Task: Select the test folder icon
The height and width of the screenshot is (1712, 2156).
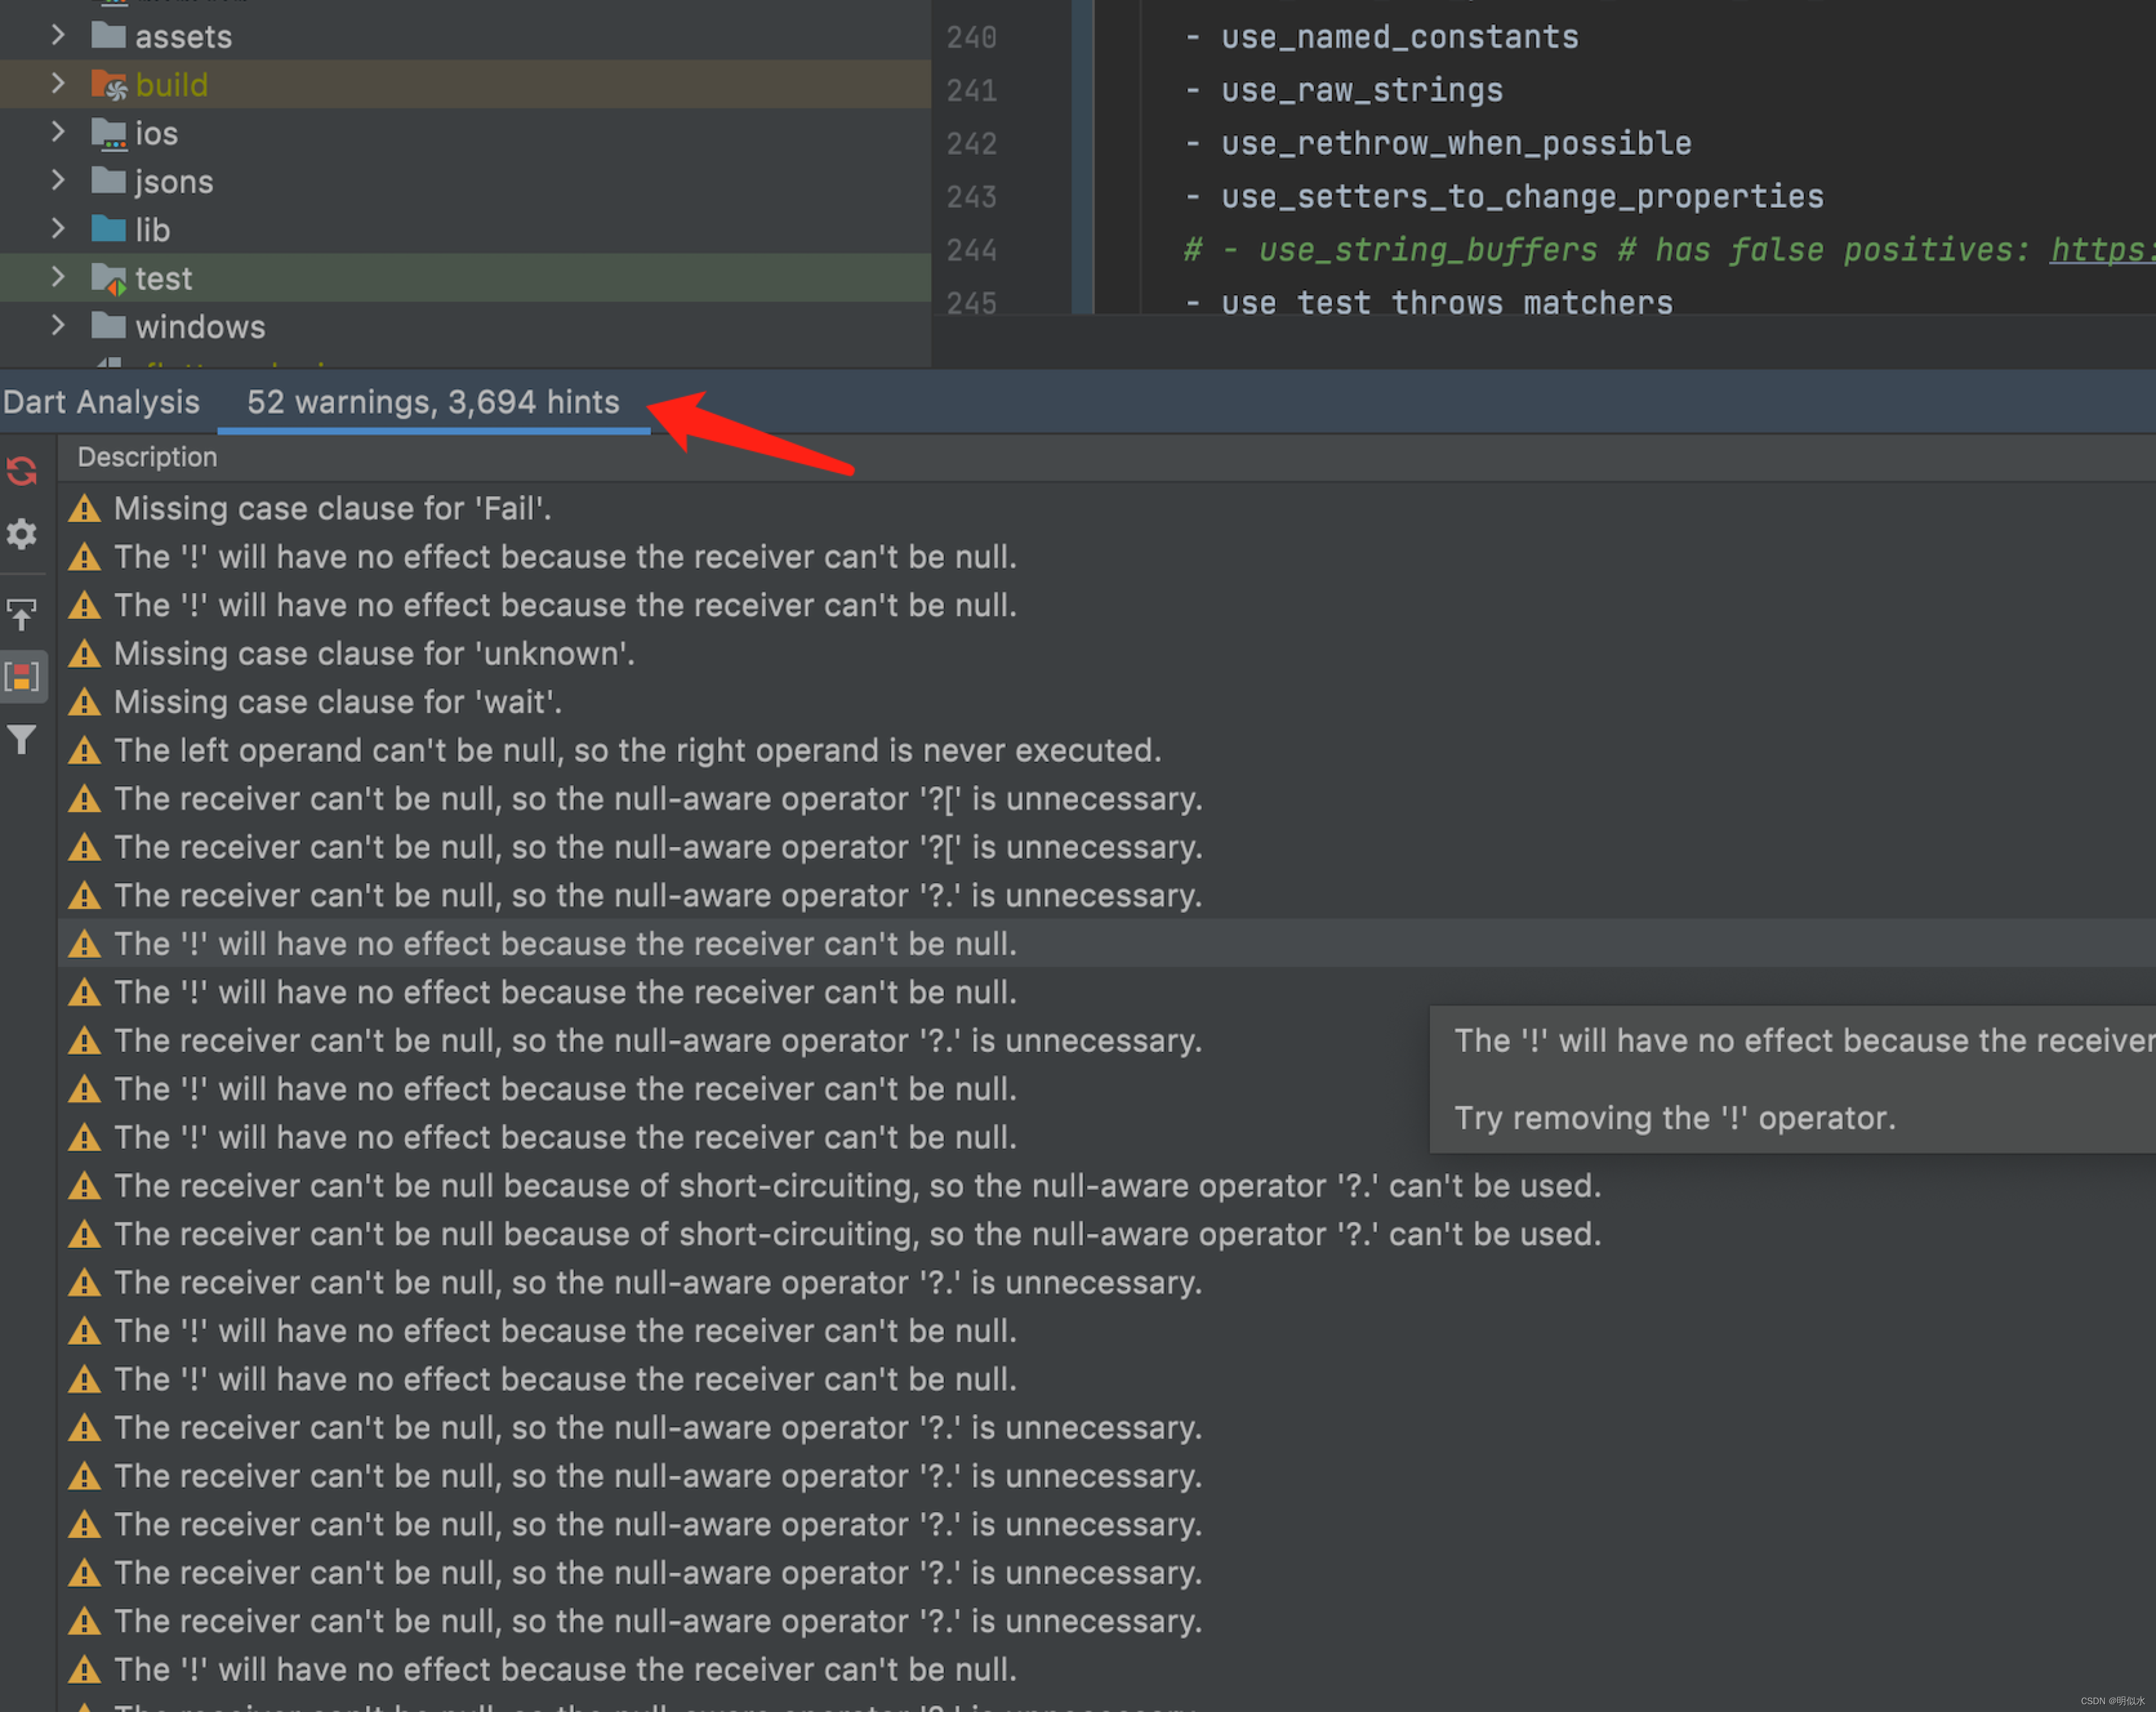Action: pyautogui.click(x=108, y=279)
